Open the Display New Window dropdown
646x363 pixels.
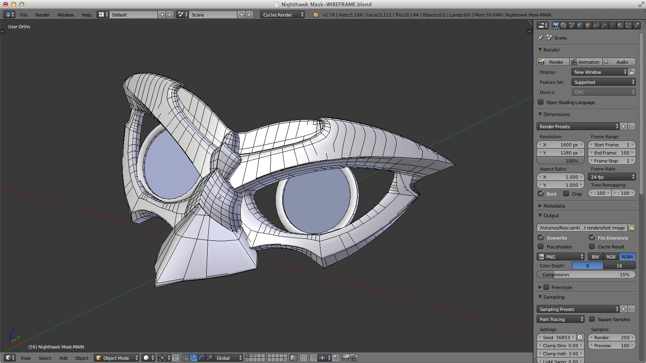coord(600,72)
